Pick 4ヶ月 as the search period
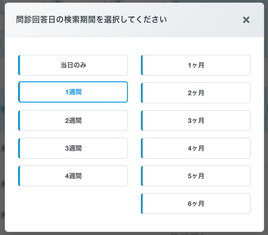This screenshot has height=235, width=268. click(196, 148)
